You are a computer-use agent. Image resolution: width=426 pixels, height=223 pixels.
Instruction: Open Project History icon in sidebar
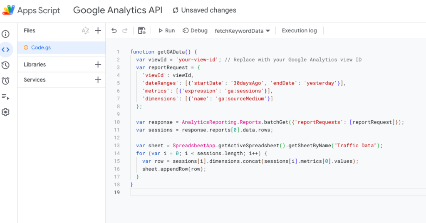pyautogui.click(x=5, y=65)
